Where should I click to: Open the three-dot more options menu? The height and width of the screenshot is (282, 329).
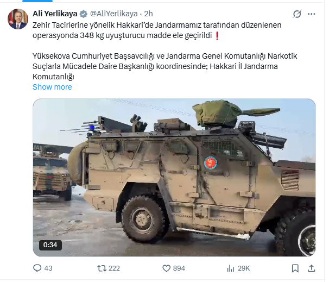312,14
